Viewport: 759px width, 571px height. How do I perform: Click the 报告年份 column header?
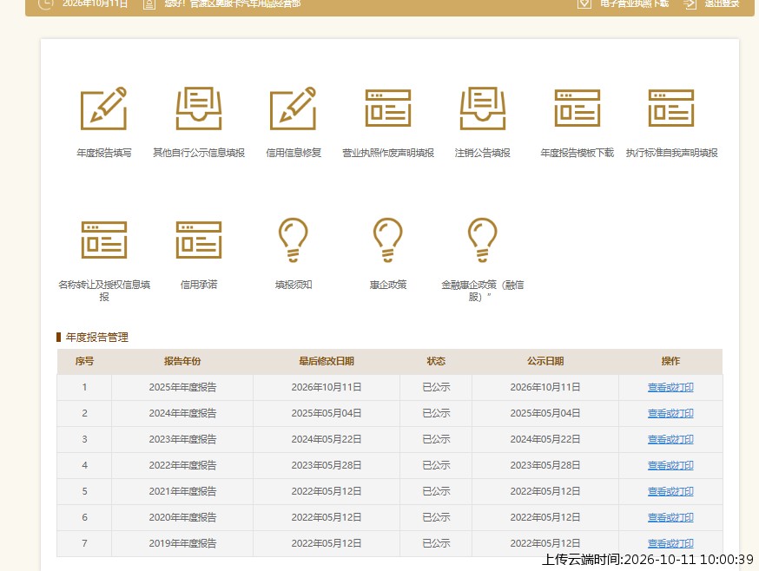tap(182, 361)
